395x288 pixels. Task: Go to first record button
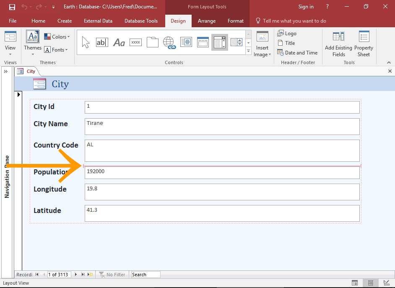[37, 275]
